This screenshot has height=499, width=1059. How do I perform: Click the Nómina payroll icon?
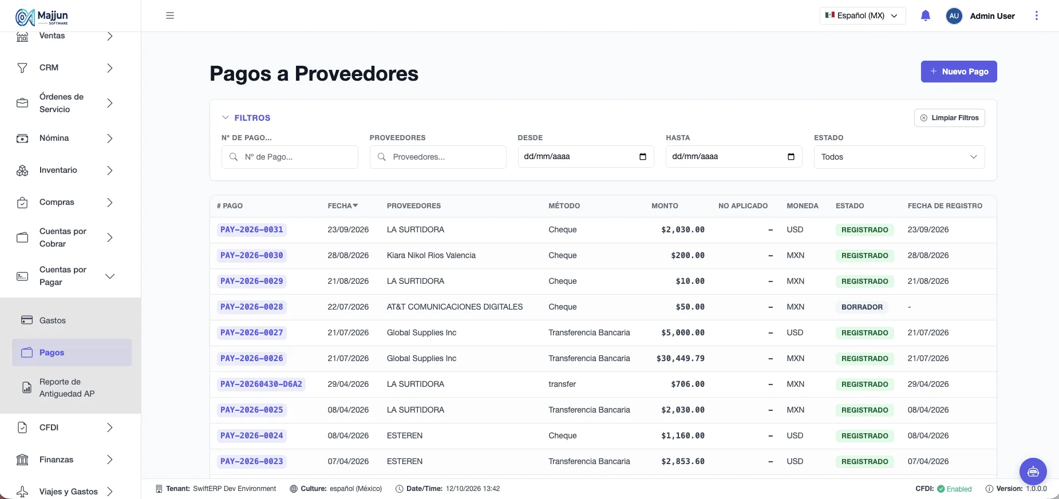(x=22, y=138)
